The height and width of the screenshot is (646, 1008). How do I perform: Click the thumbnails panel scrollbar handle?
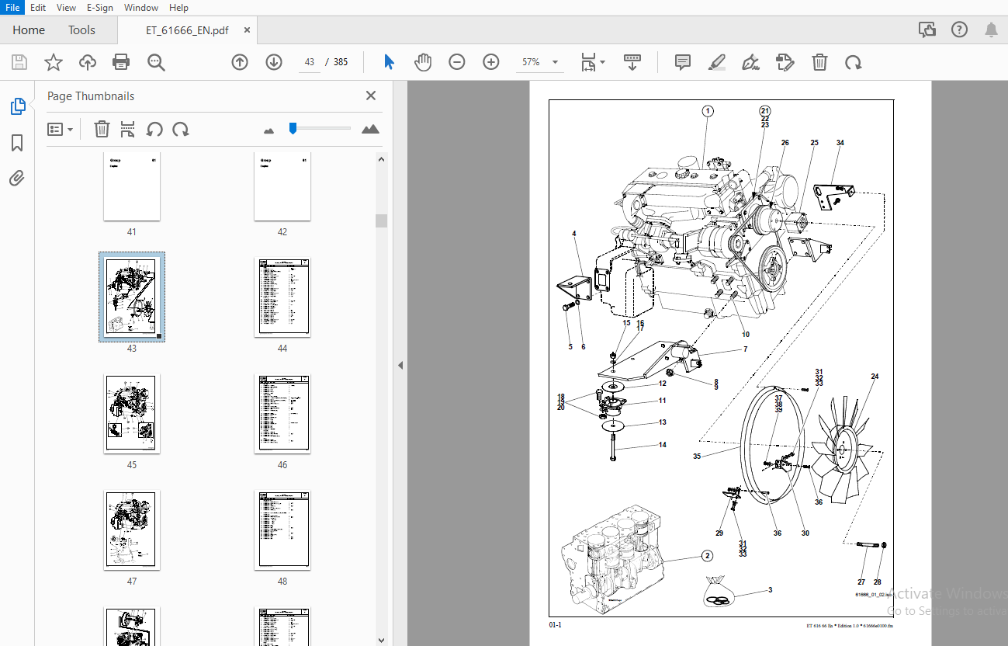[x=381, y=221]
